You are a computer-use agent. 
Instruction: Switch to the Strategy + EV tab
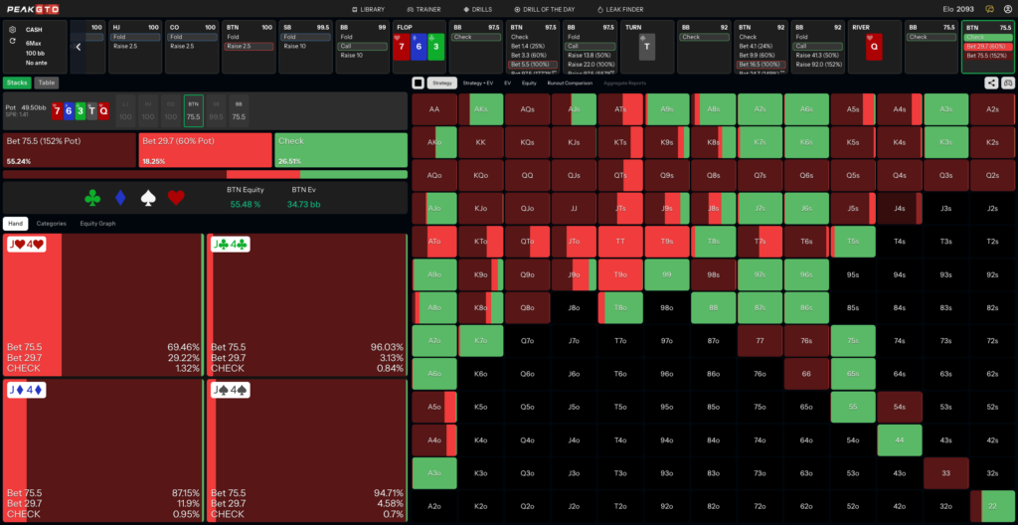479,83
